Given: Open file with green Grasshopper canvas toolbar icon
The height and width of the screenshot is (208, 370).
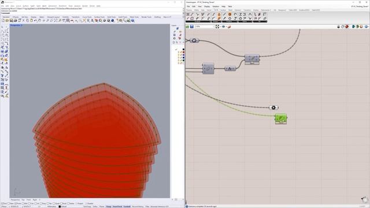Looking at the screenshot, I should pos(187,27).
